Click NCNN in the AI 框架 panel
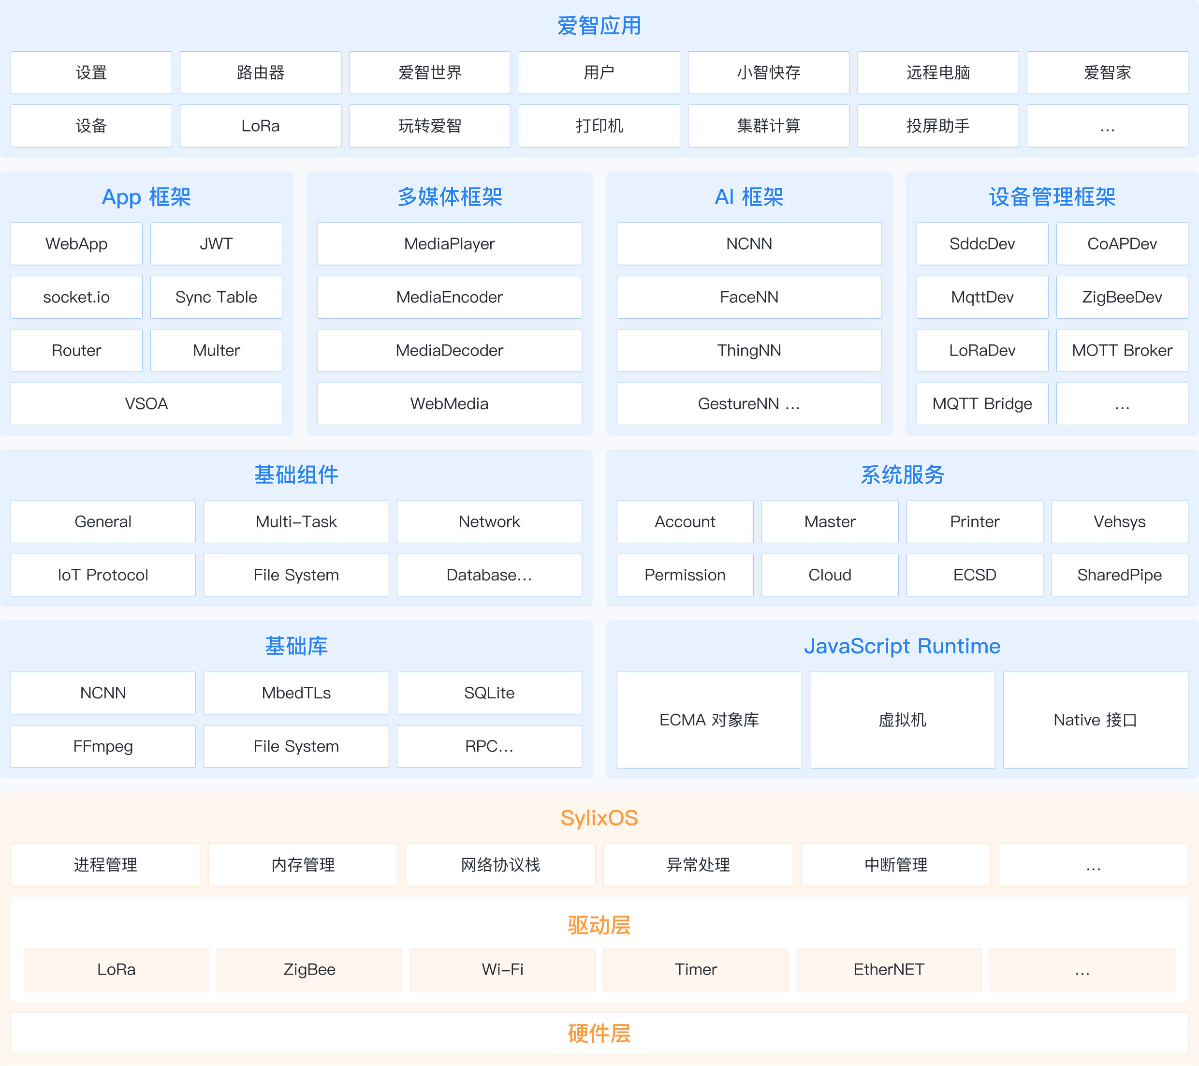This screenshot has height=1066, width=1199. coord(749,244)
